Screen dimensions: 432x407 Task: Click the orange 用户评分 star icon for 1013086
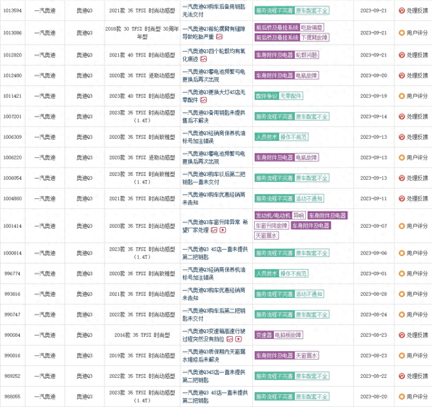tap(402, 33)
